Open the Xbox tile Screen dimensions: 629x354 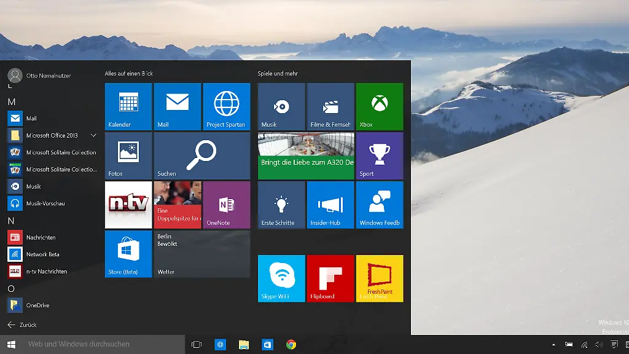(379, 106)
